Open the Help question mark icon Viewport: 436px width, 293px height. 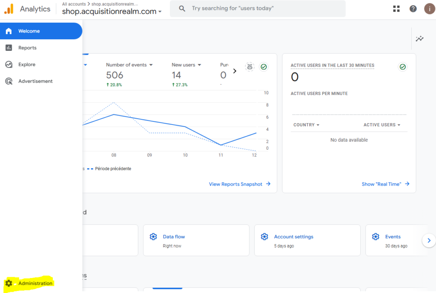[x=413, y=9]
